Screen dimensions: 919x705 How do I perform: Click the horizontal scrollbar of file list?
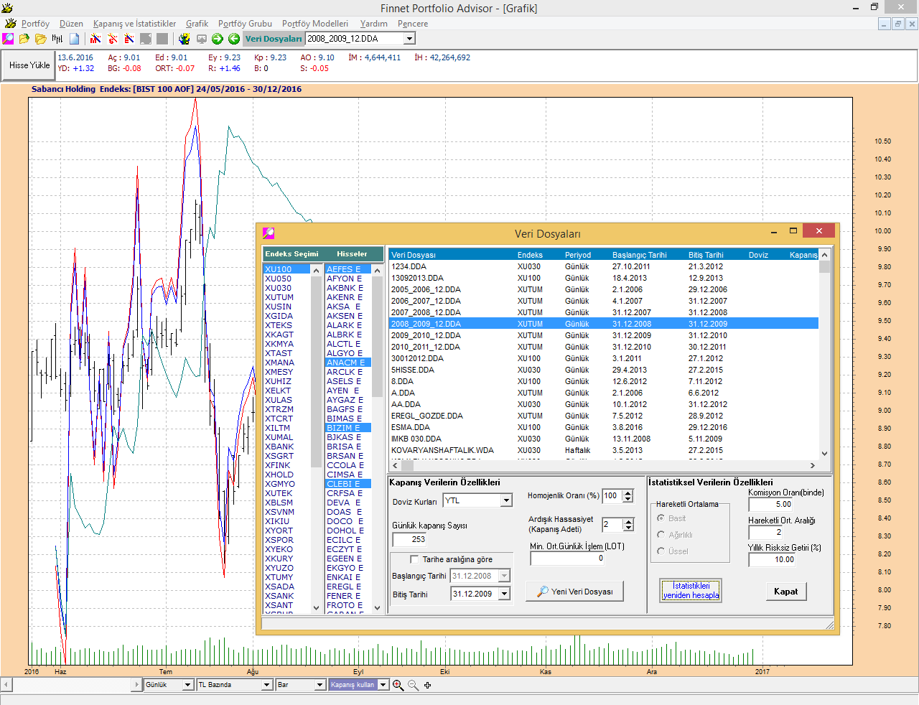click(603, 465)
